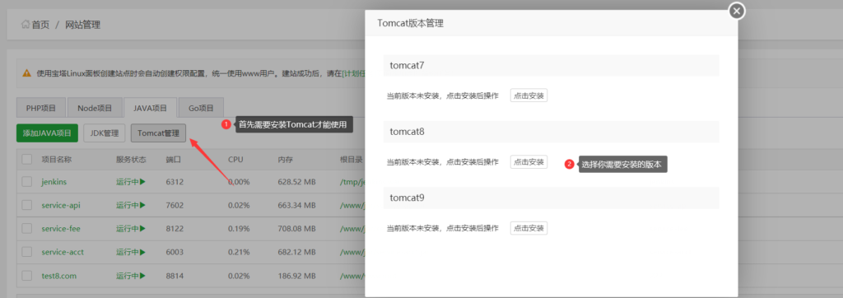Click the 服务状态 column header
Screen dimensions: 843x298
coord(131,159)
